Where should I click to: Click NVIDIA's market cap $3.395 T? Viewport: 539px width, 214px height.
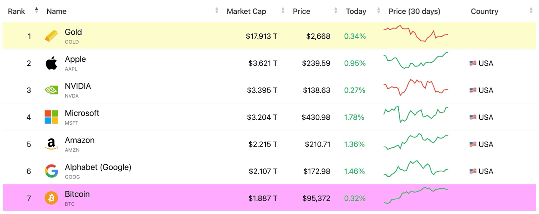coord(262,90)
